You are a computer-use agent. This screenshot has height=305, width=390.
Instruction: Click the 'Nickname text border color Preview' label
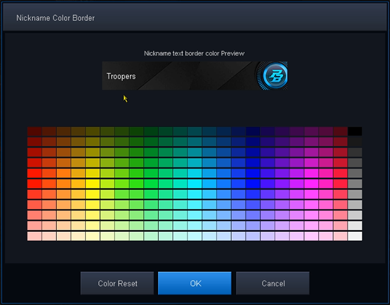(x=194, y=53)
